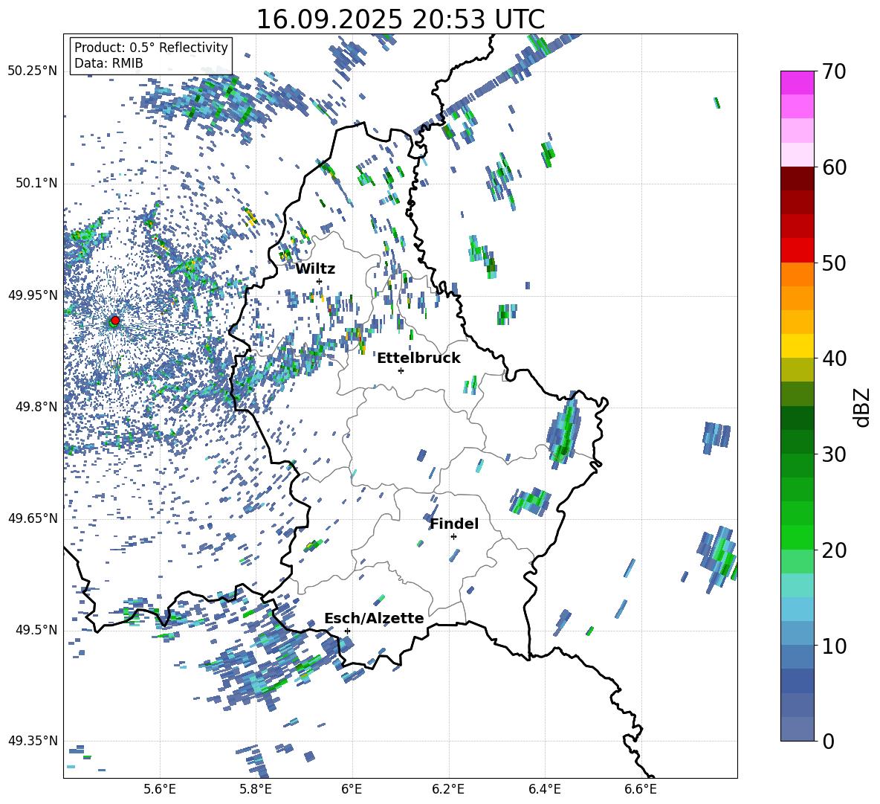The image size is (880, 804).
Task: Click the red radar site marker dot
Action: tap(114, 321)
